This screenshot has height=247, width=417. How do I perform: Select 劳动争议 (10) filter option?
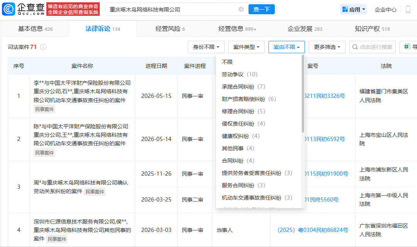(240, 74)
